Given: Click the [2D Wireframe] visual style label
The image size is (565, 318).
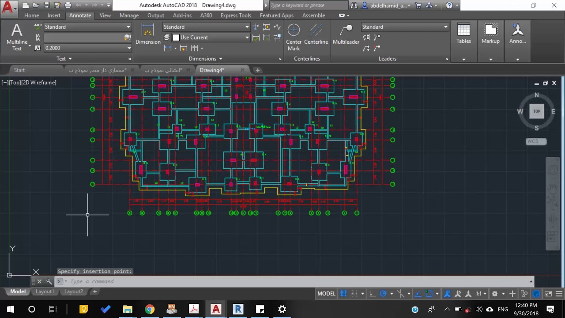Looking at the screenshot, I should click(39, 83).
